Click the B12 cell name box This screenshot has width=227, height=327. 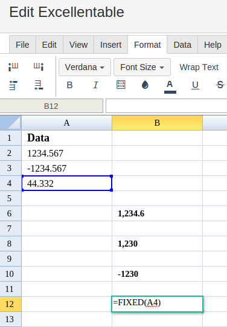point(51,106)
